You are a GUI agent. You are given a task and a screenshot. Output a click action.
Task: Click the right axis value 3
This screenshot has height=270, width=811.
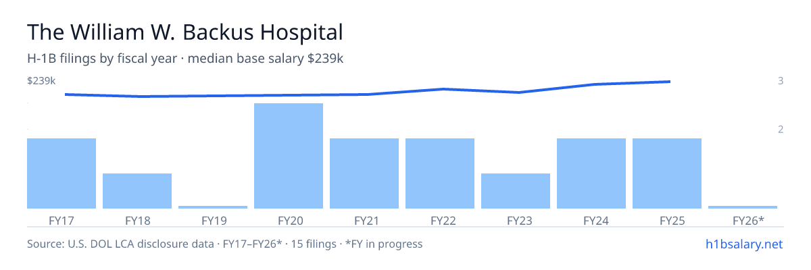point(781,81)
